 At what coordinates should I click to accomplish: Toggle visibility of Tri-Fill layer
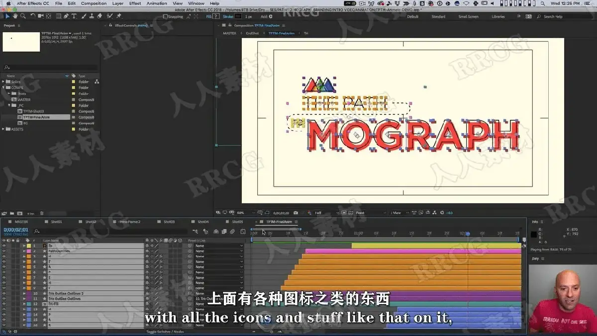click(x=4, y=304)
